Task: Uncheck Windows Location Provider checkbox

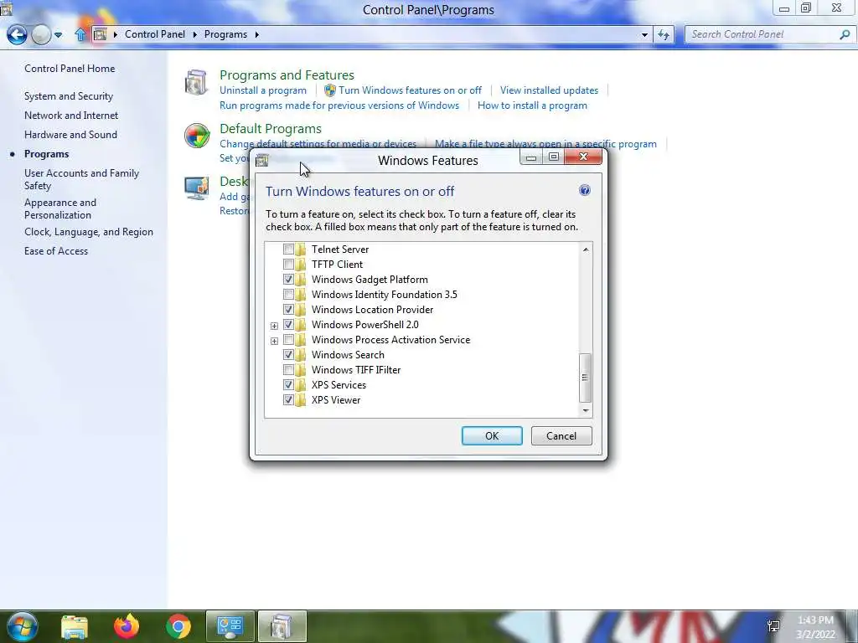Action: tap(288, 310)
